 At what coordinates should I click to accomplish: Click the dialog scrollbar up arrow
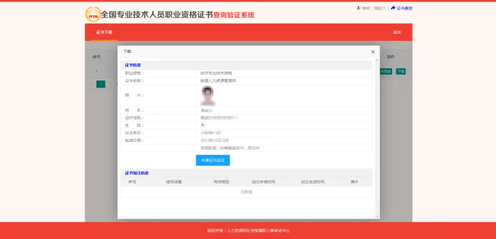[x=378, y=60]
